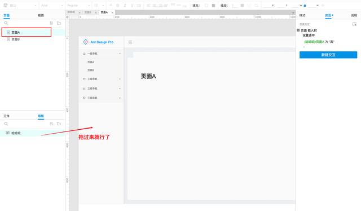The height and width of the screenshot is (211, 361).
Task: Click 页面A in the canvas nav menu
Action: (x=91, y=62)
